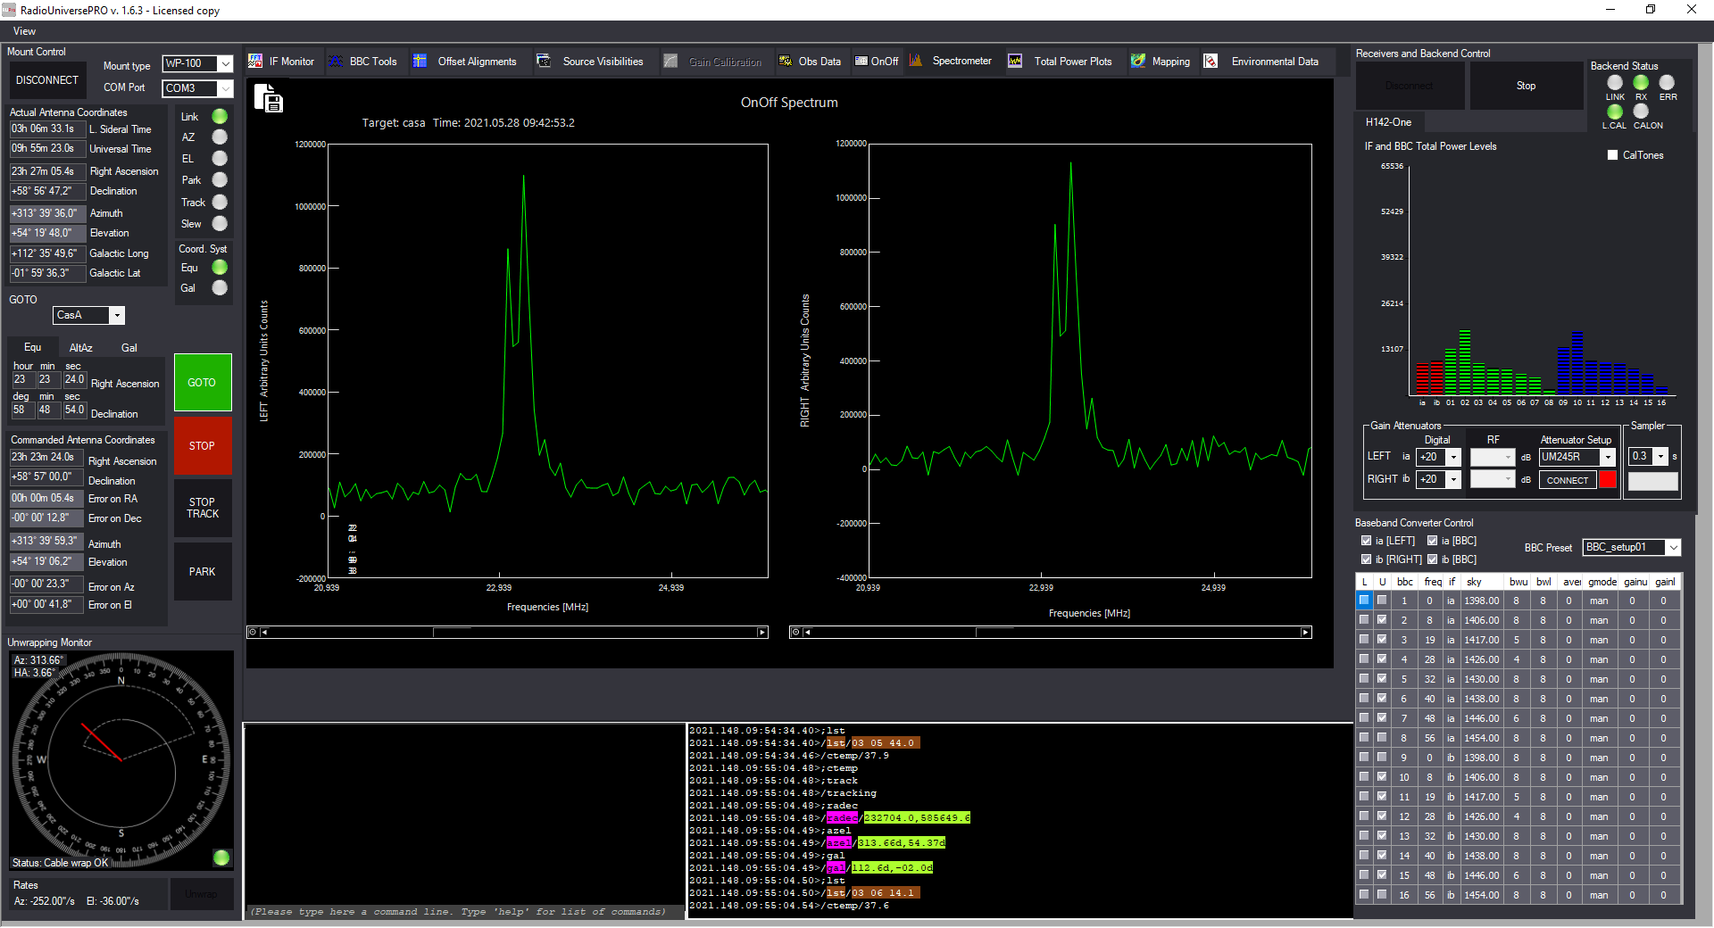Open the Attenuator Setup UM245R dropdown
This screenshot has height=928, width=1714.
[x=1608, y=457]
